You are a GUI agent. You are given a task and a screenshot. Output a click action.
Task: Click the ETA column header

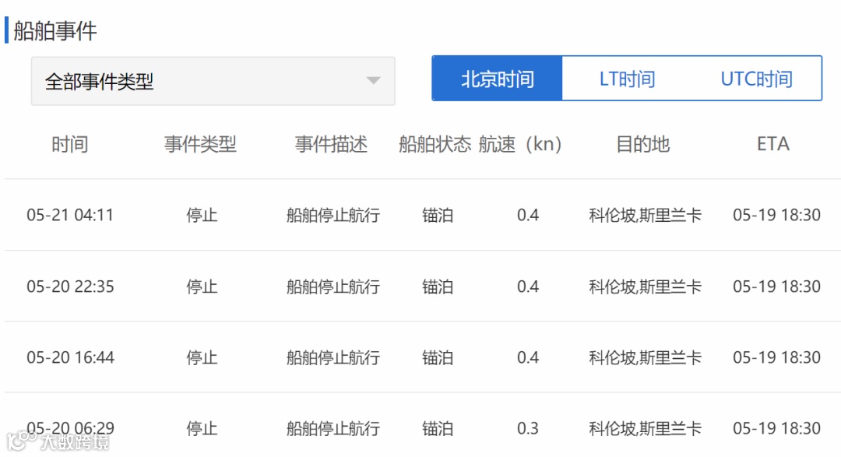pos(773,144)
